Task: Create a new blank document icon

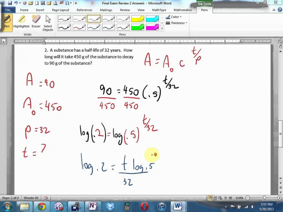Action: 37,3
